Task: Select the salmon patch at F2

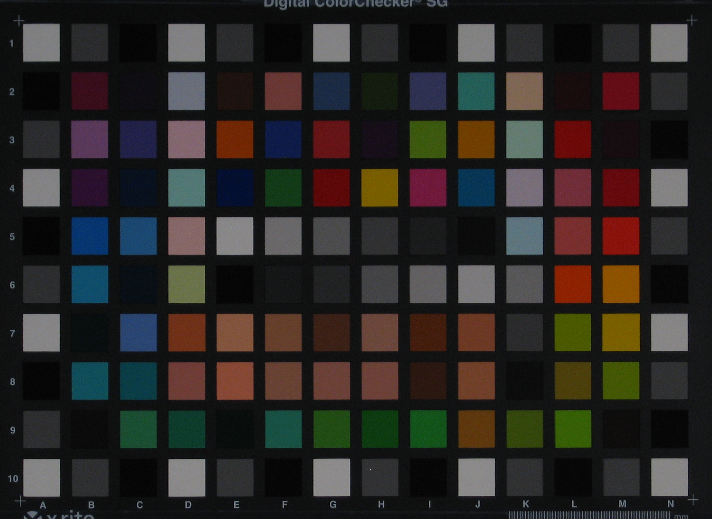Action: [283, 91]
